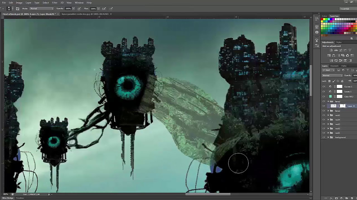Lock all layer attributes padlock icon
The width and height of the screenshot is (357, 200).
342,81
